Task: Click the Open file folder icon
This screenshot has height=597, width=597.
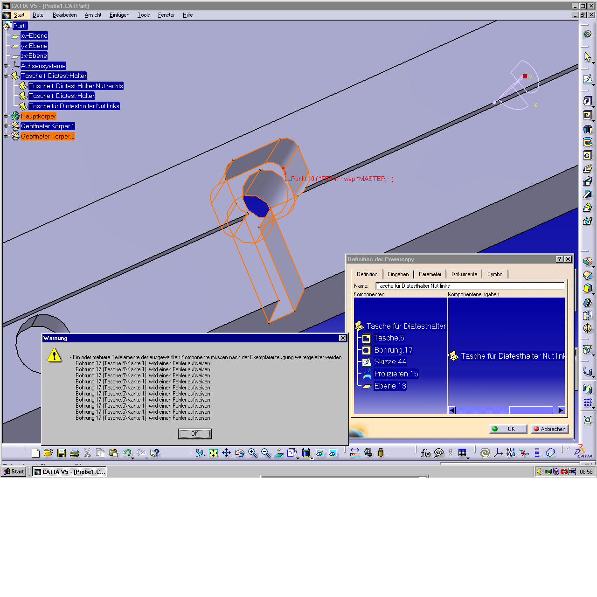Action: (48, 453)
